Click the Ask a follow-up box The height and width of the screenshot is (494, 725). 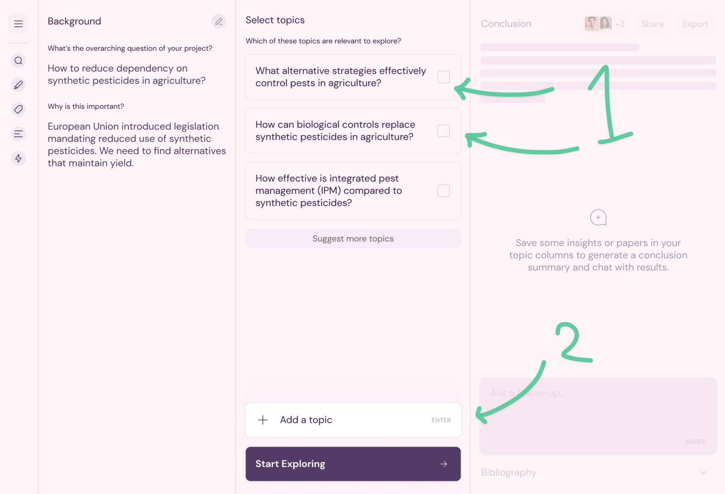pos(598,416)
